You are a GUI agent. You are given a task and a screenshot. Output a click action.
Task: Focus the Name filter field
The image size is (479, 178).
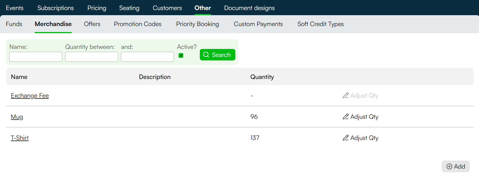(x=36, y=57)
